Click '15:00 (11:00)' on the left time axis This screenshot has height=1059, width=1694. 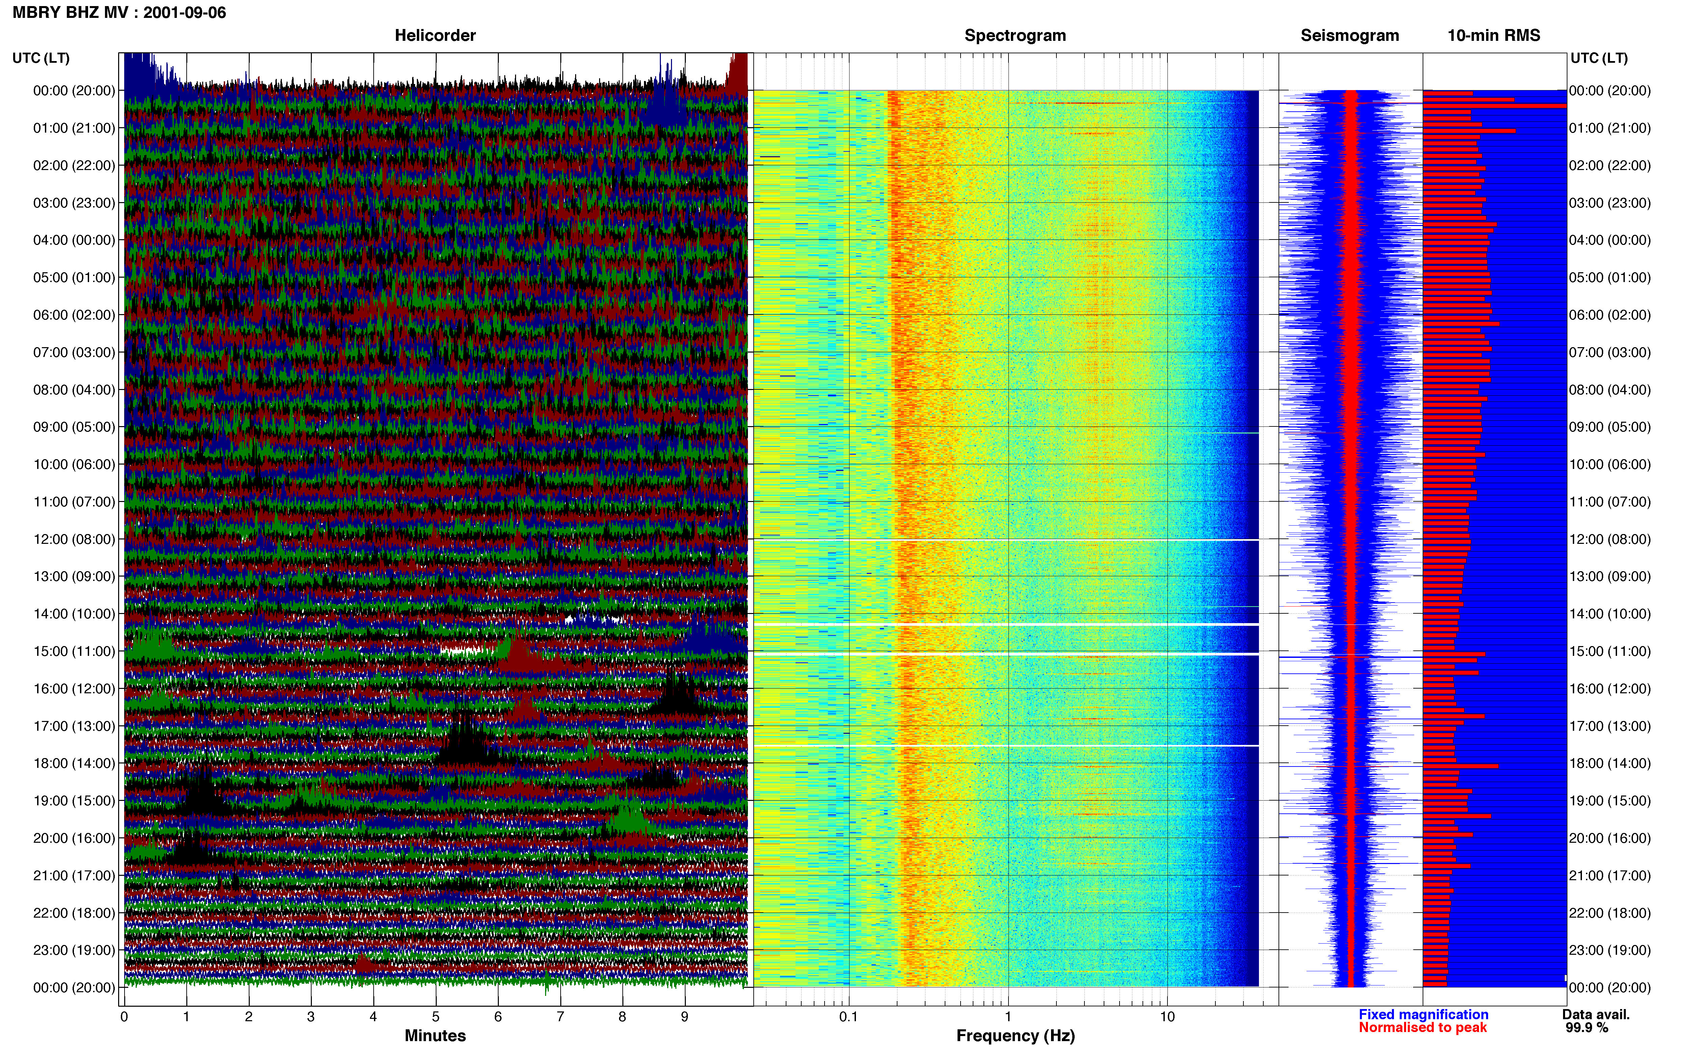coord(74,651)
